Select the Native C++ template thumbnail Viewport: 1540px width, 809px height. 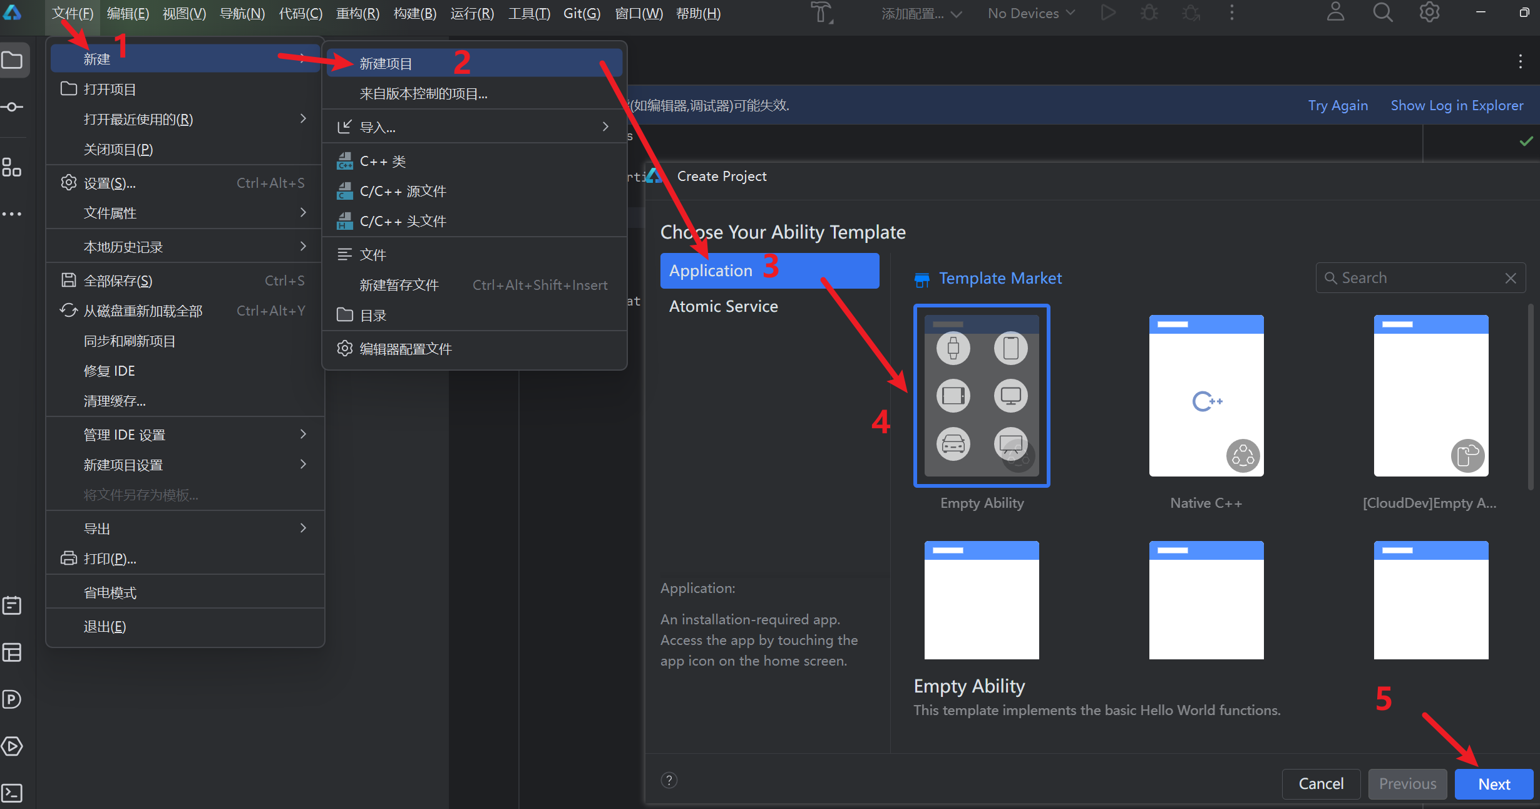pyautogui.click(x=1206, y=396)
